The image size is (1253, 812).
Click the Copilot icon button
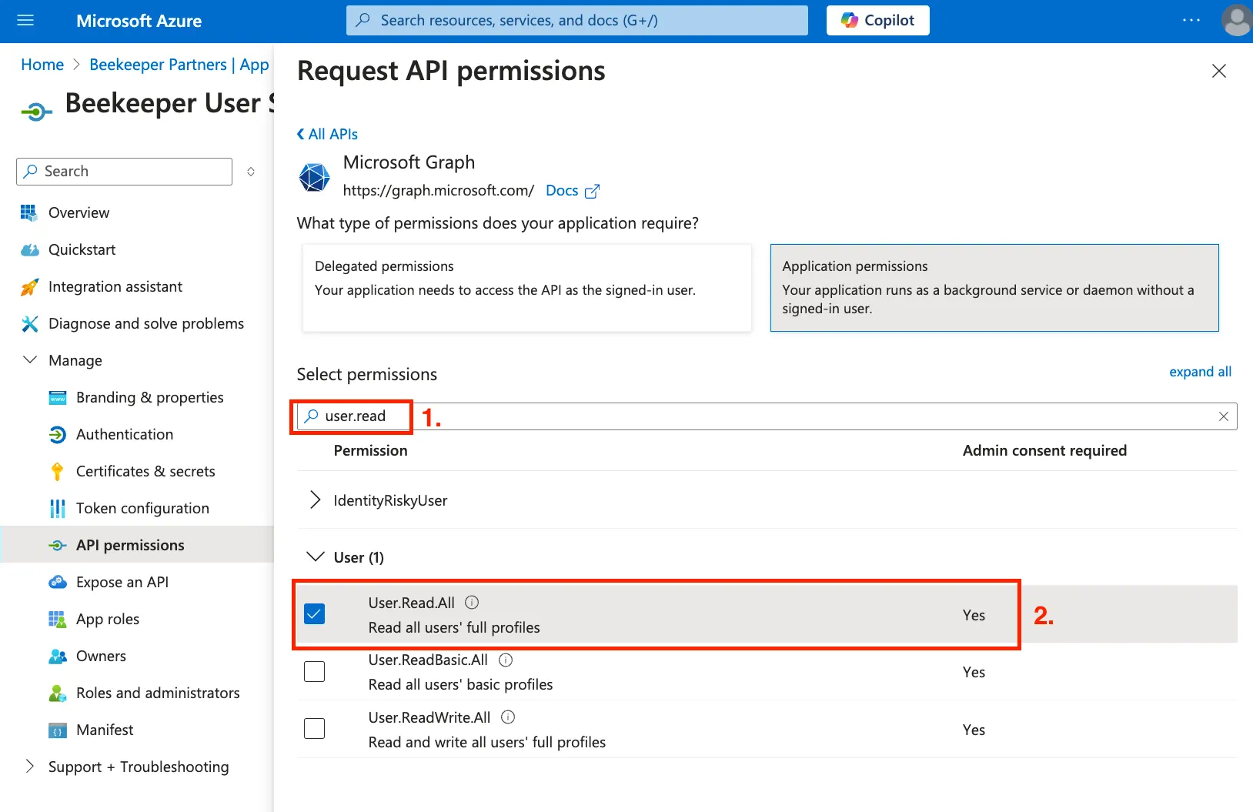877,21
